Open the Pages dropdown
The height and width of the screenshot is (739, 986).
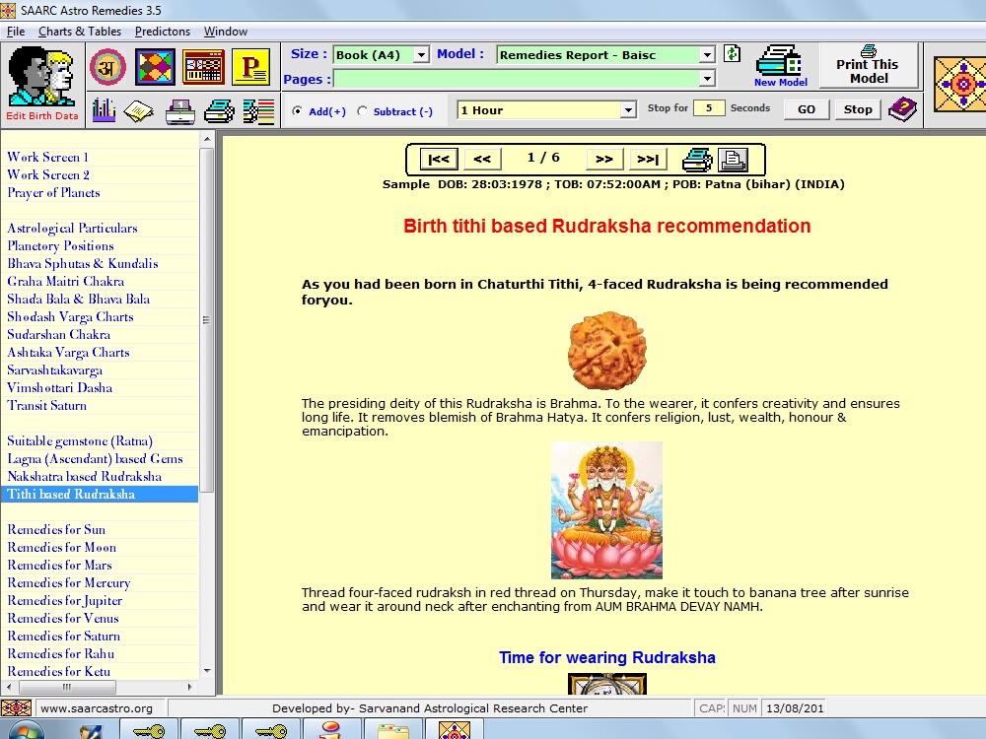(707, 79)
